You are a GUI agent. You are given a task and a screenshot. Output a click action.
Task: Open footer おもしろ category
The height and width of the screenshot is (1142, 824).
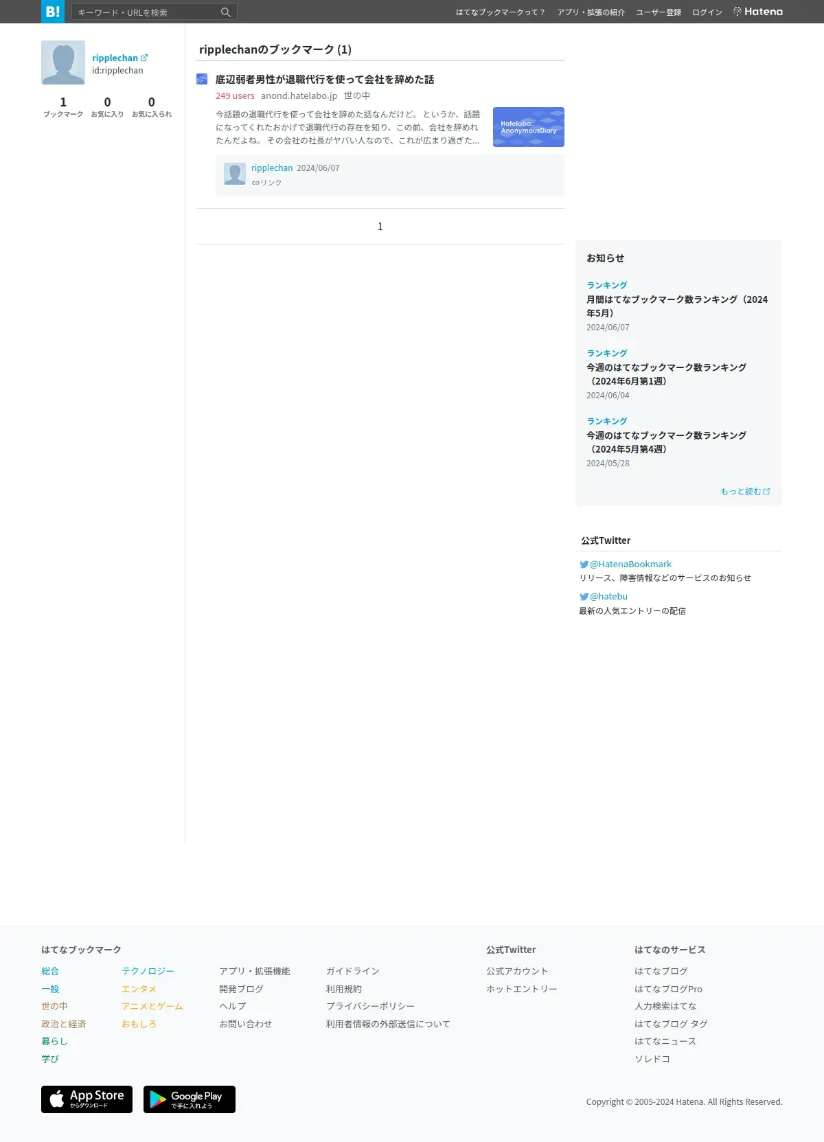pos(139,1024)
